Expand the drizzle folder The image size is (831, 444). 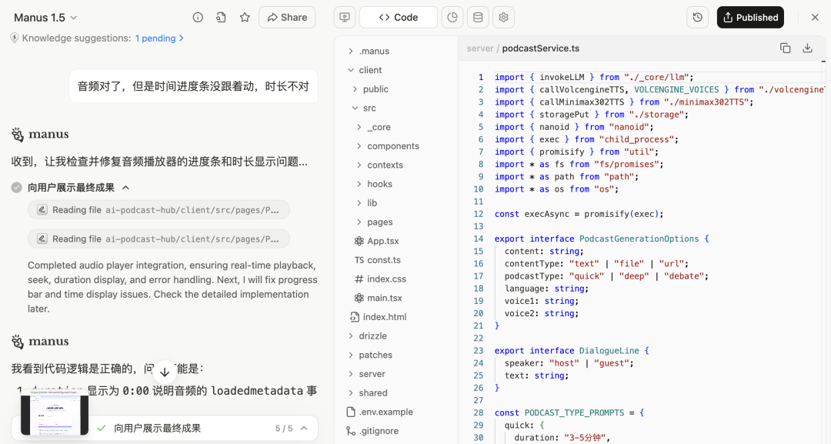tap(372, 336)
